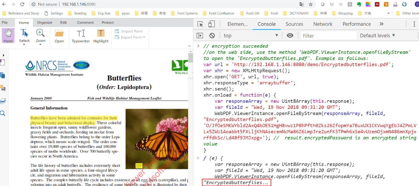Open the Network tab in DevTools

pos(323,24)
